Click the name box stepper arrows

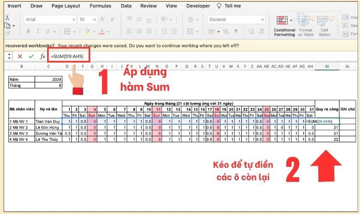tap(9, 56)
